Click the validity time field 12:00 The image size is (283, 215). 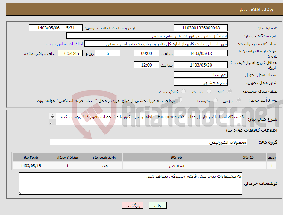[146, 65]
